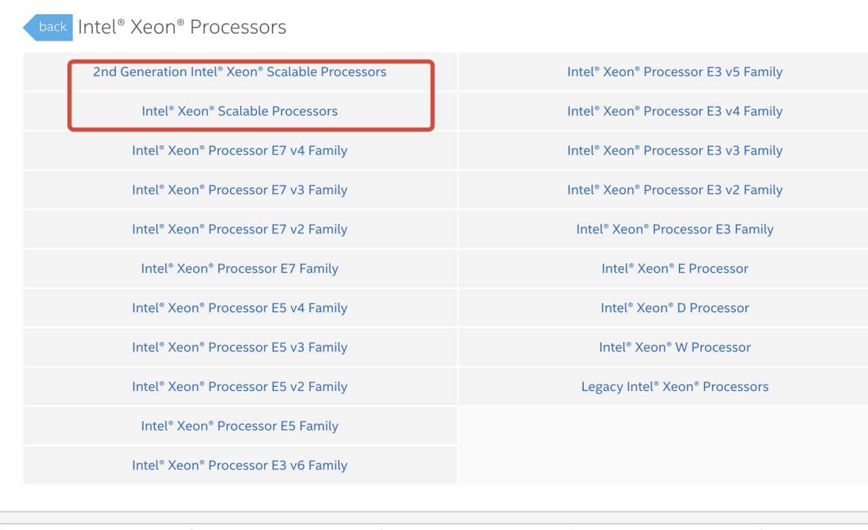Select Intel Xeon Processor E3 v3 Family
Screen dimensions: 868x530
pyautogui.click(x=675, y=151)
